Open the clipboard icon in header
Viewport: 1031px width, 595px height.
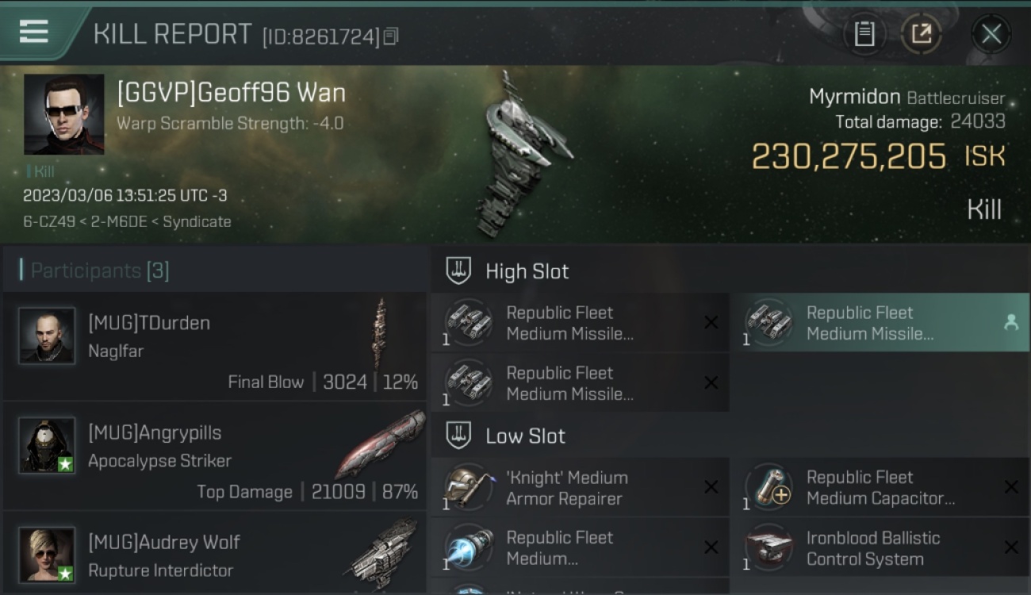(x=864, y=34)
